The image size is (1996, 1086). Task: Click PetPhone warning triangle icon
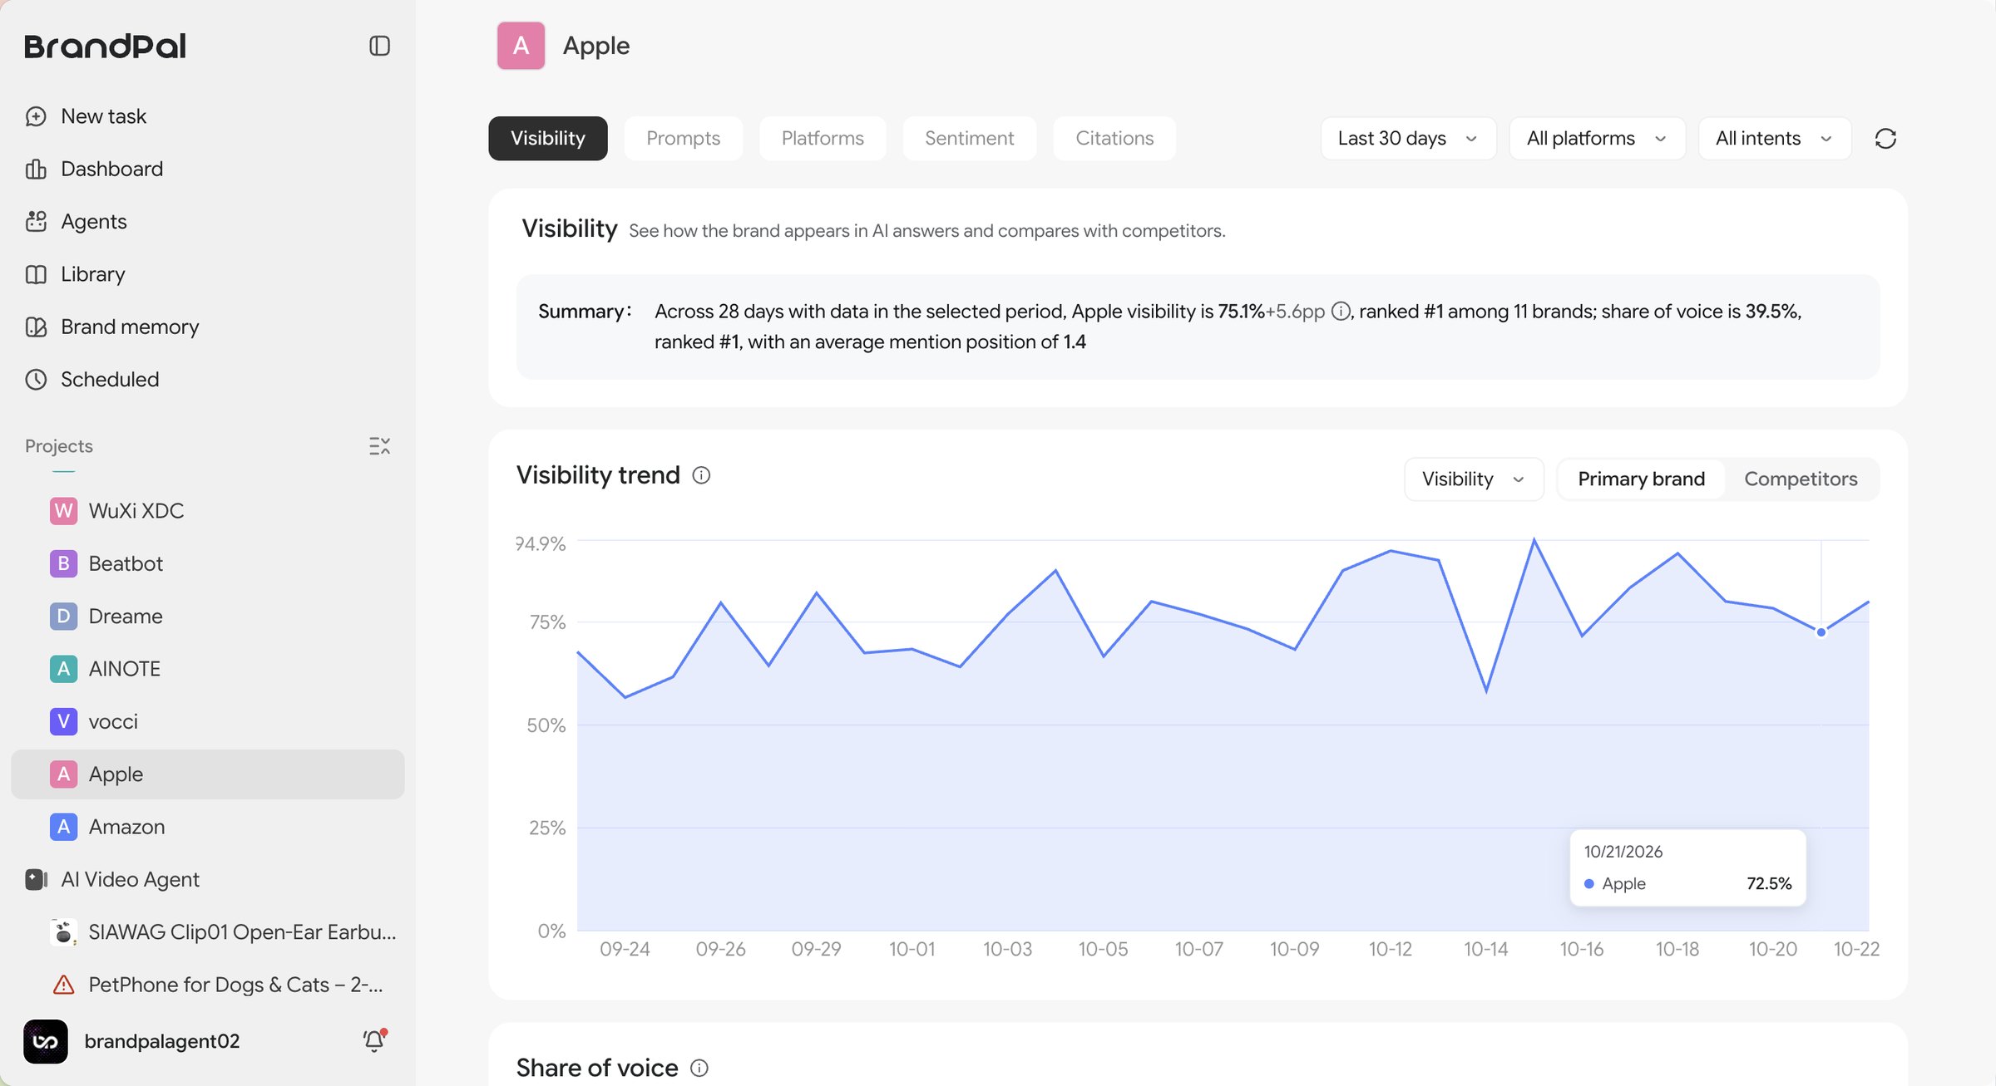tap(63, 985)
